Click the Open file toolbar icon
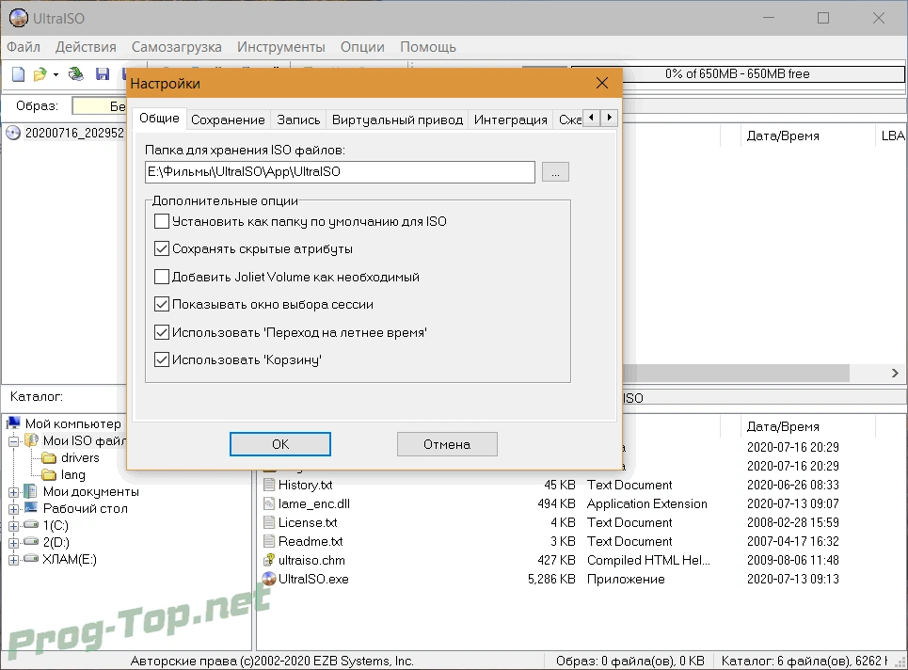The height and width of the screenshot is (670, 908). tap(40, 74)
